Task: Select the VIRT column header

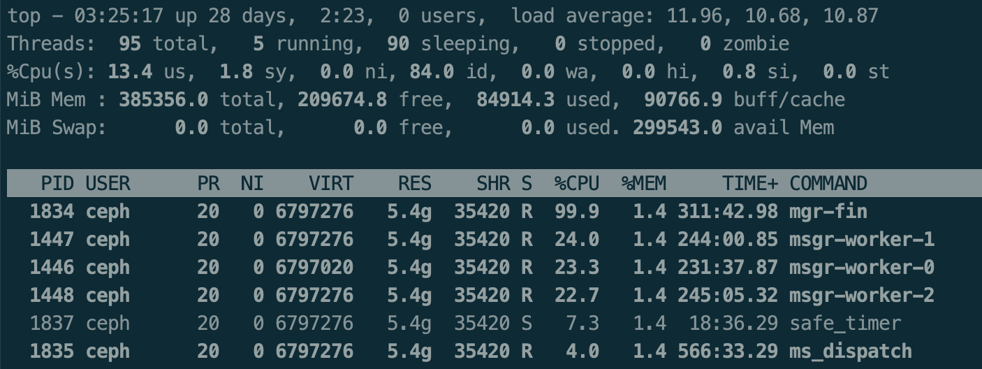Action: 331,184
